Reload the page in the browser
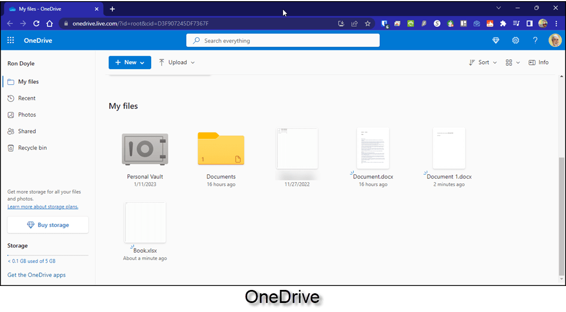This screenshot has width=566, height=312. pos(36,23)
